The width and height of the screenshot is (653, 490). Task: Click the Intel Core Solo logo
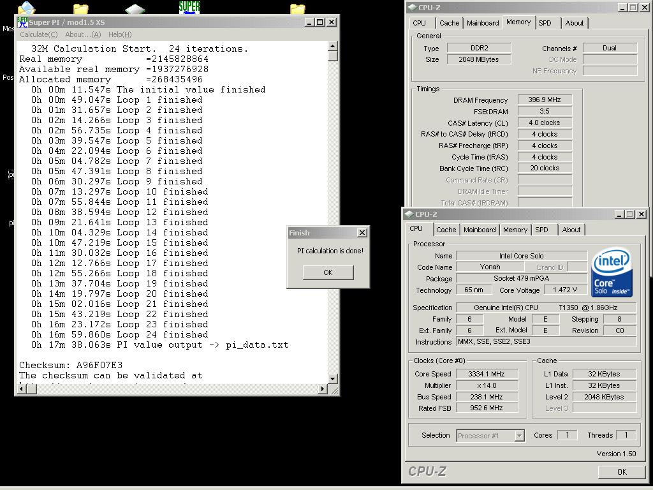click(x=612, y=273)
